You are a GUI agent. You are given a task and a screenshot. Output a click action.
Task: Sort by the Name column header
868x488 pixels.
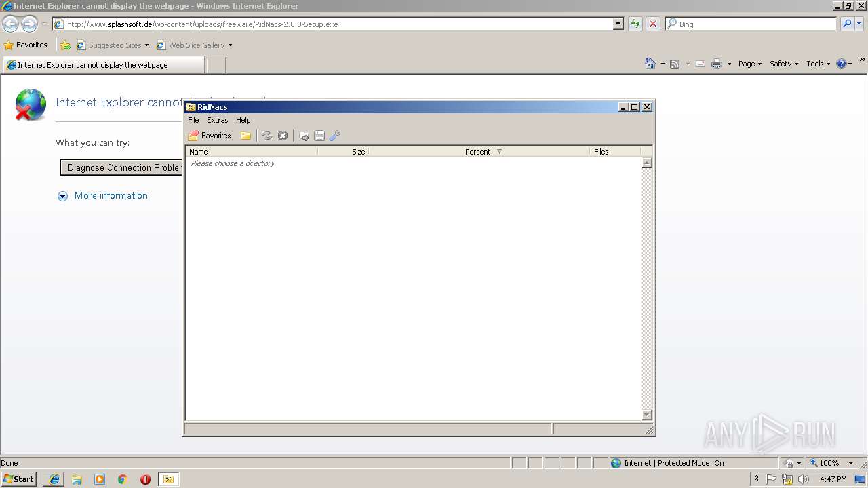click(252, 152)
